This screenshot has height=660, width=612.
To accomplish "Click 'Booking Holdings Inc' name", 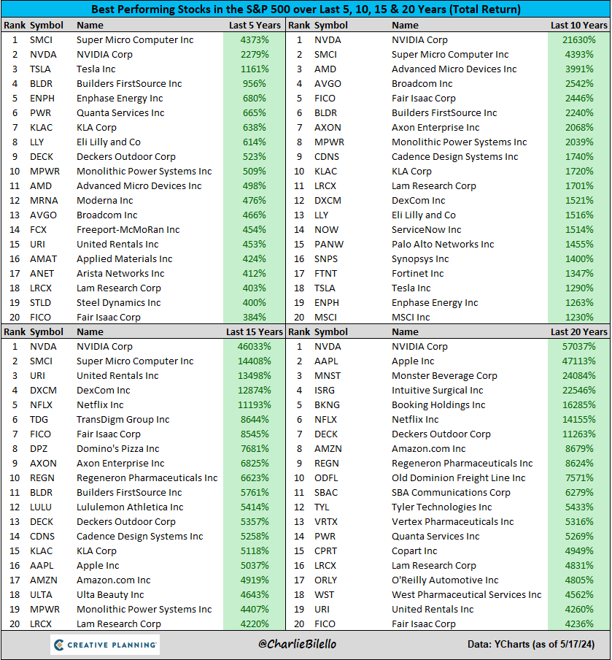I will pyautogui.click(x=438, y=405).
